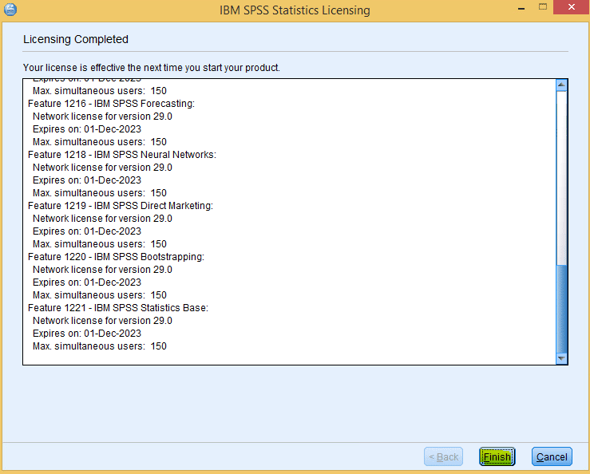
Task: Click the 'IBM SPSS Statistics Licensing' window title
Action: pos(295,10)
